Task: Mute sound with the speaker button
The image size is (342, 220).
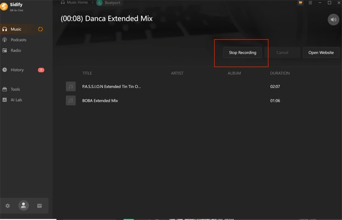Action: tap(333, 20)
